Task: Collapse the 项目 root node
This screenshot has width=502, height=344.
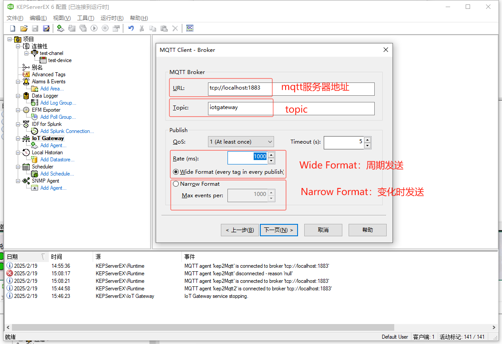Action: point(10,39)
